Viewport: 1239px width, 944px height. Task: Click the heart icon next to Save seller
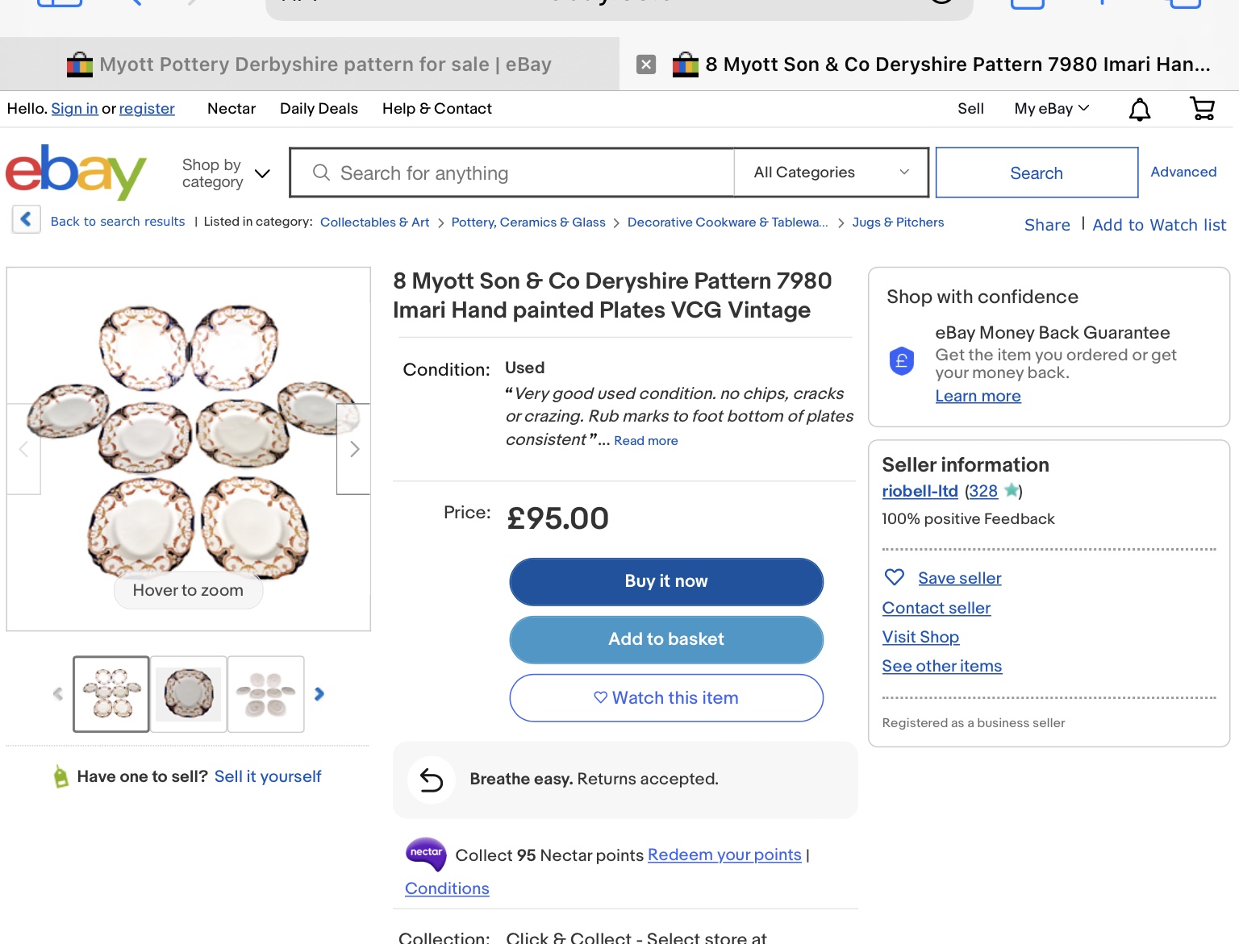(x=894, y=577)
